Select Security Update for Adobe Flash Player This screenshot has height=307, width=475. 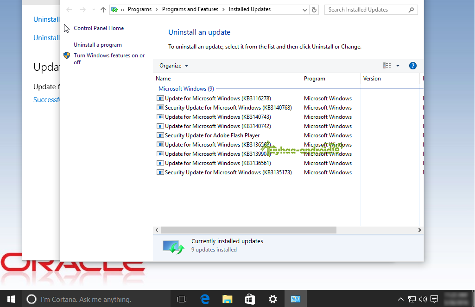[x=212, y=135]
